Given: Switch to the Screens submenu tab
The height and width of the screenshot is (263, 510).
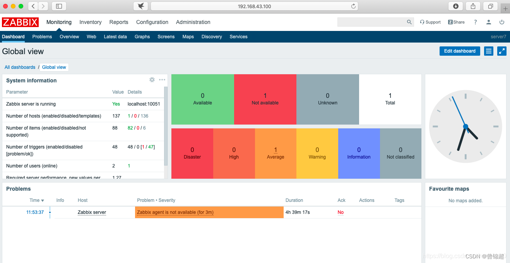Looking at the screenshot, I should click(x=166, y=37).
